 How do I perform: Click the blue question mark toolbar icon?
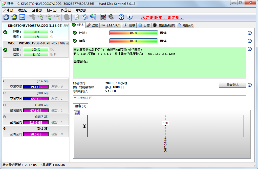(121, 17)
